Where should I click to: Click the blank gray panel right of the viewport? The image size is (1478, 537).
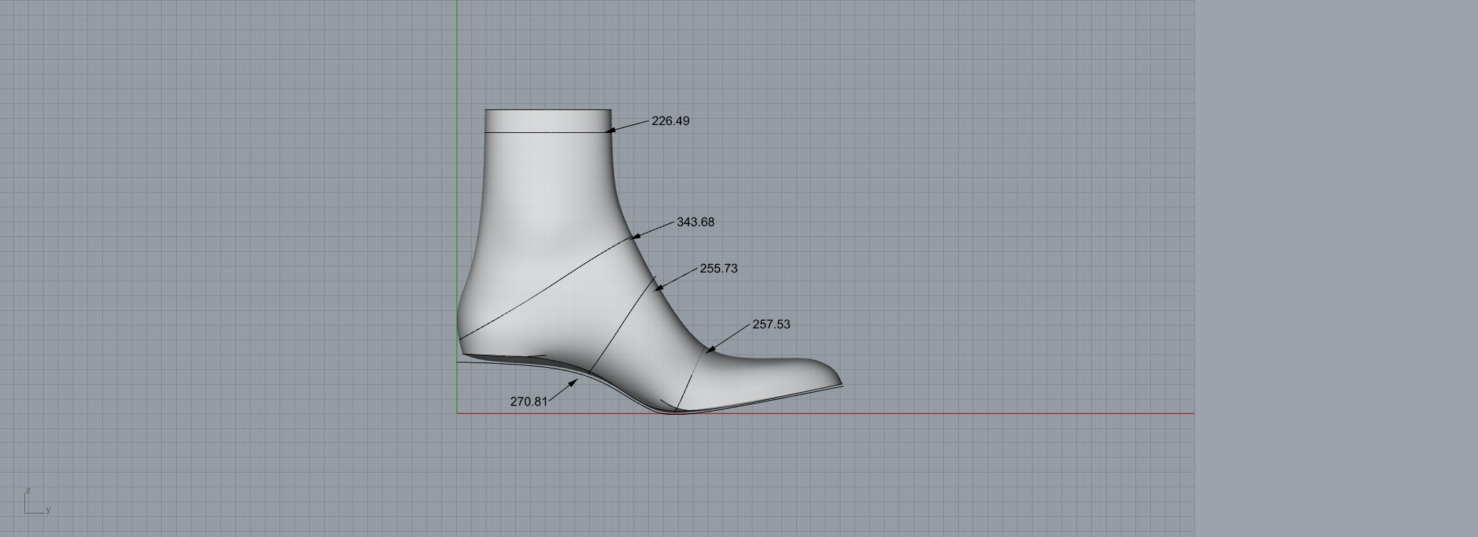tap(1337, 268)
